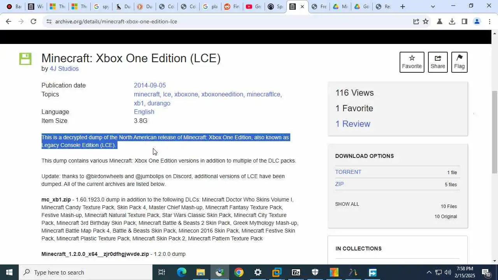
Task: Open the Windows Start menu
Action: tap(9, 272)
